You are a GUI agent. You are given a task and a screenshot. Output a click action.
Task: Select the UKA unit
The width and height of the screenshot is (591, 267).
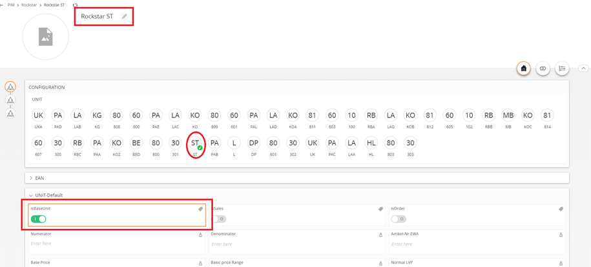[39, 115]
